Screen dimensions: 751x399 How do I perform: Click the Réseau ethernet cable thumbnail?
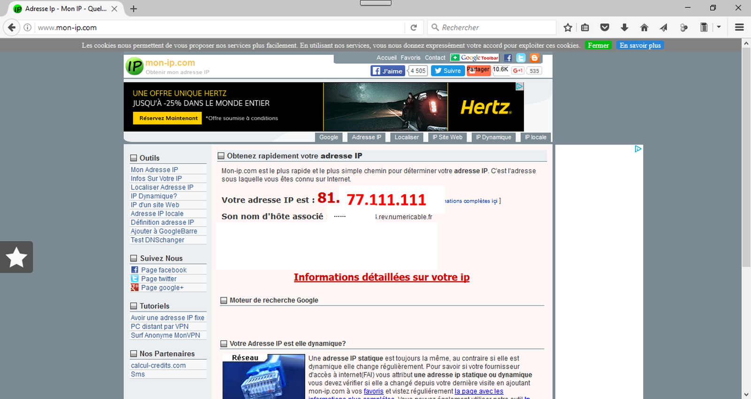[264, 377]
